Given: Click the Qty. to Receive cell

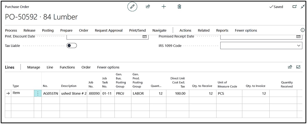Looking at the screenshot, I should coord(202,94).
